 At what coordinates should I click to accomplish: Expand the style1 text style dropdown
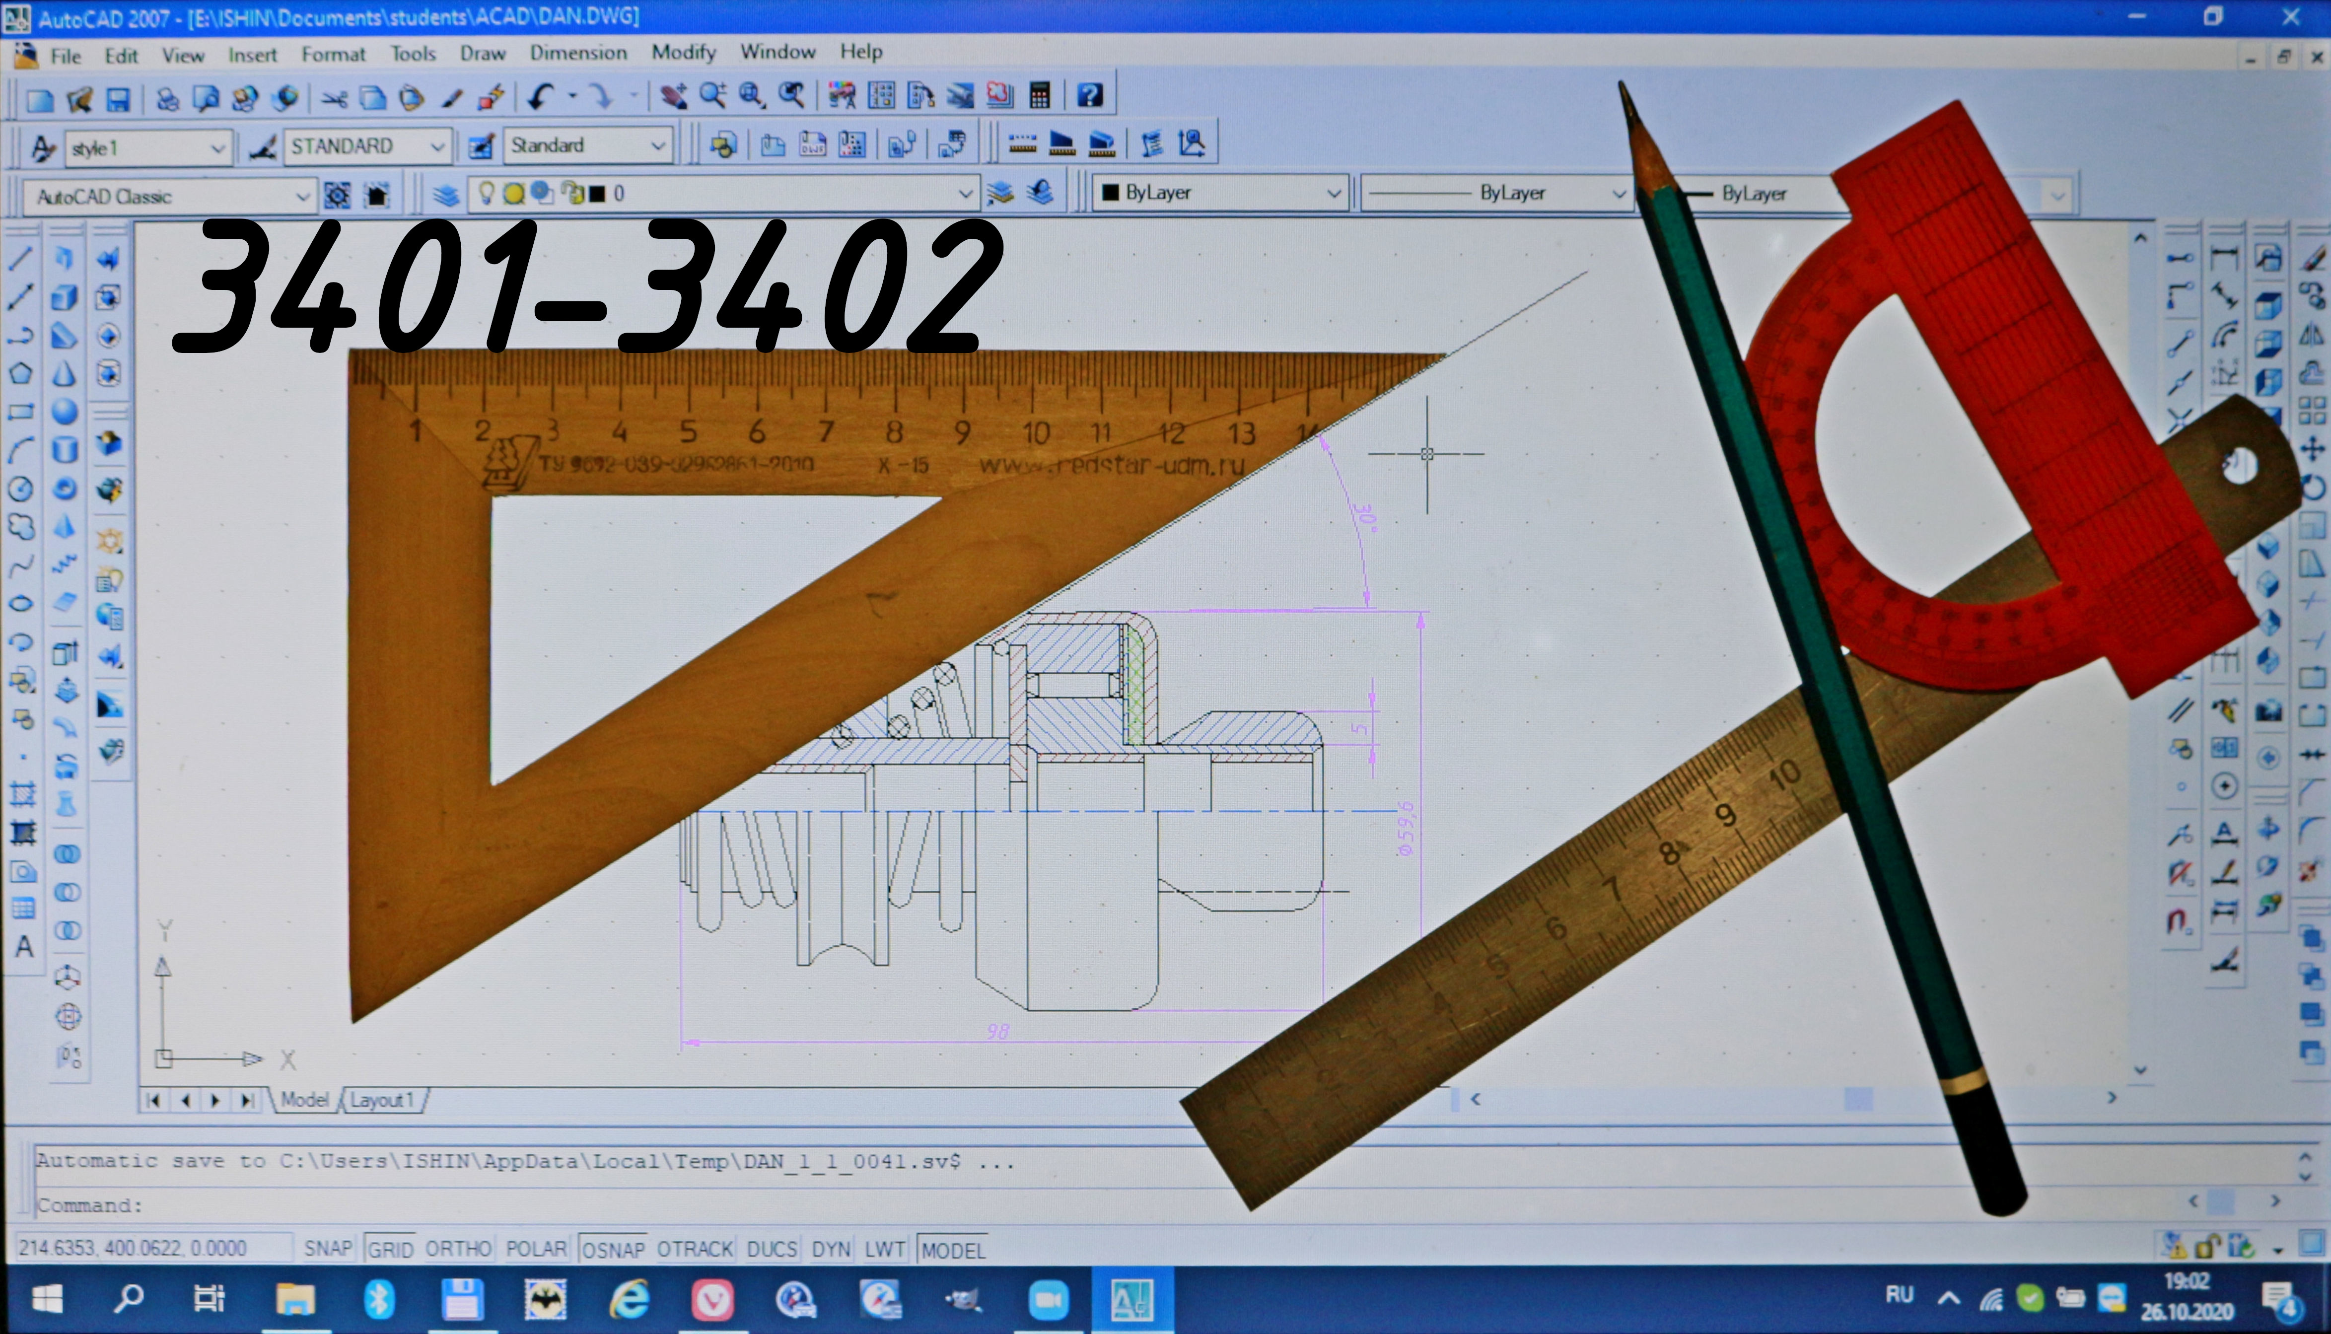217,147
